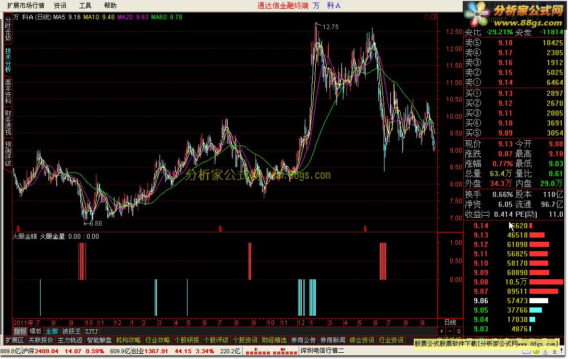Click the 日线 period button
This screenshot has height=359, width=568.
(450, 322)
